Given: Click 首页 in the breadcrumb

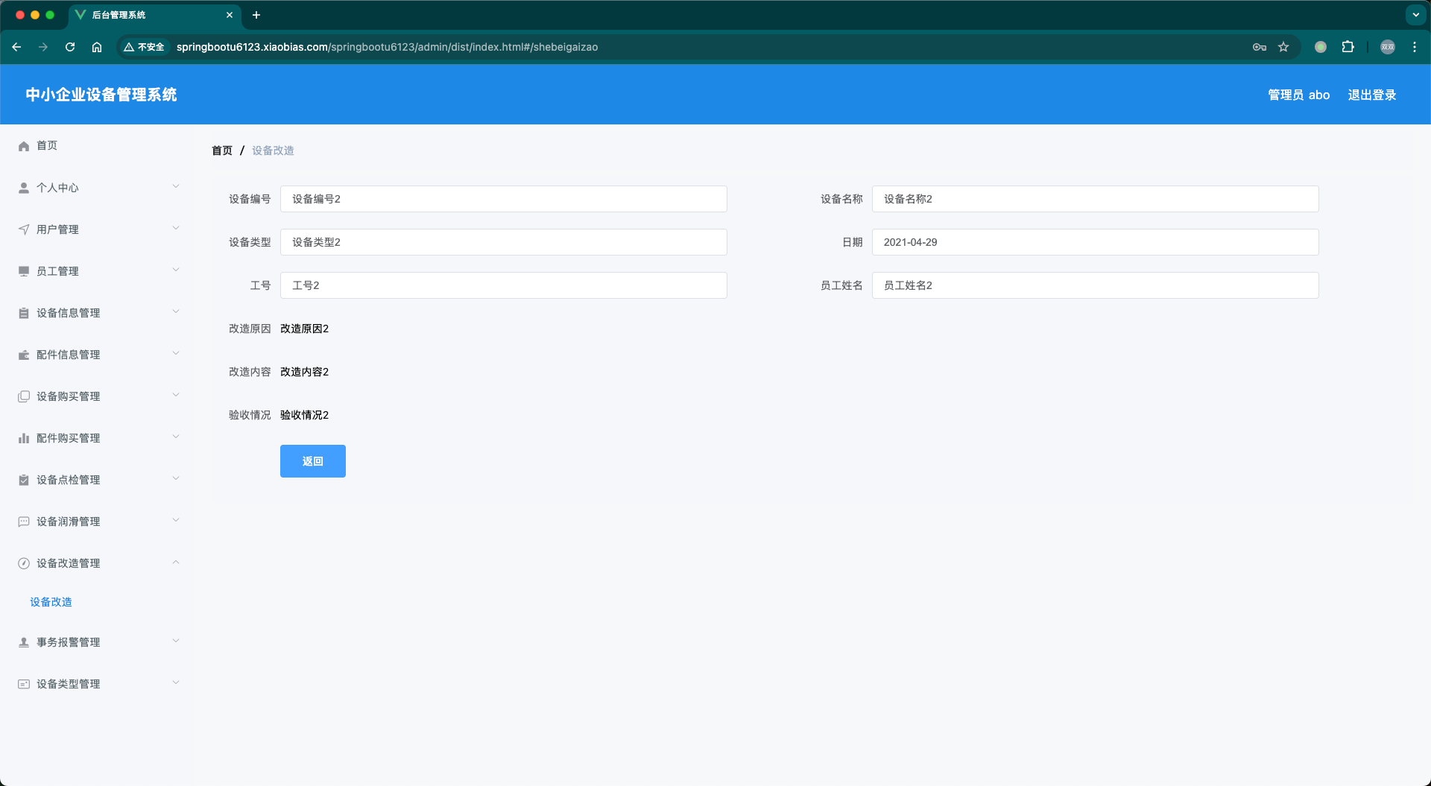Looking at the screenshot, I should (x=222, y=150).
